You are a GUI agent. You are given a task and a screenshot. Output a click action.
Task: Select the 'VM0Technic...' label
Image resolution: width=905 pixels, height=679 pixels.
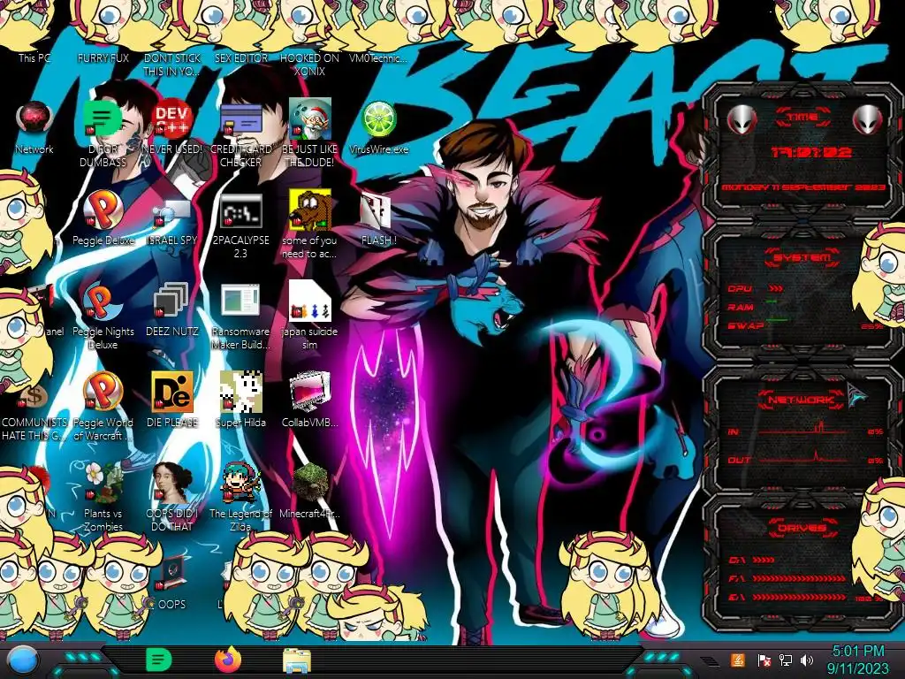point(378,57)
